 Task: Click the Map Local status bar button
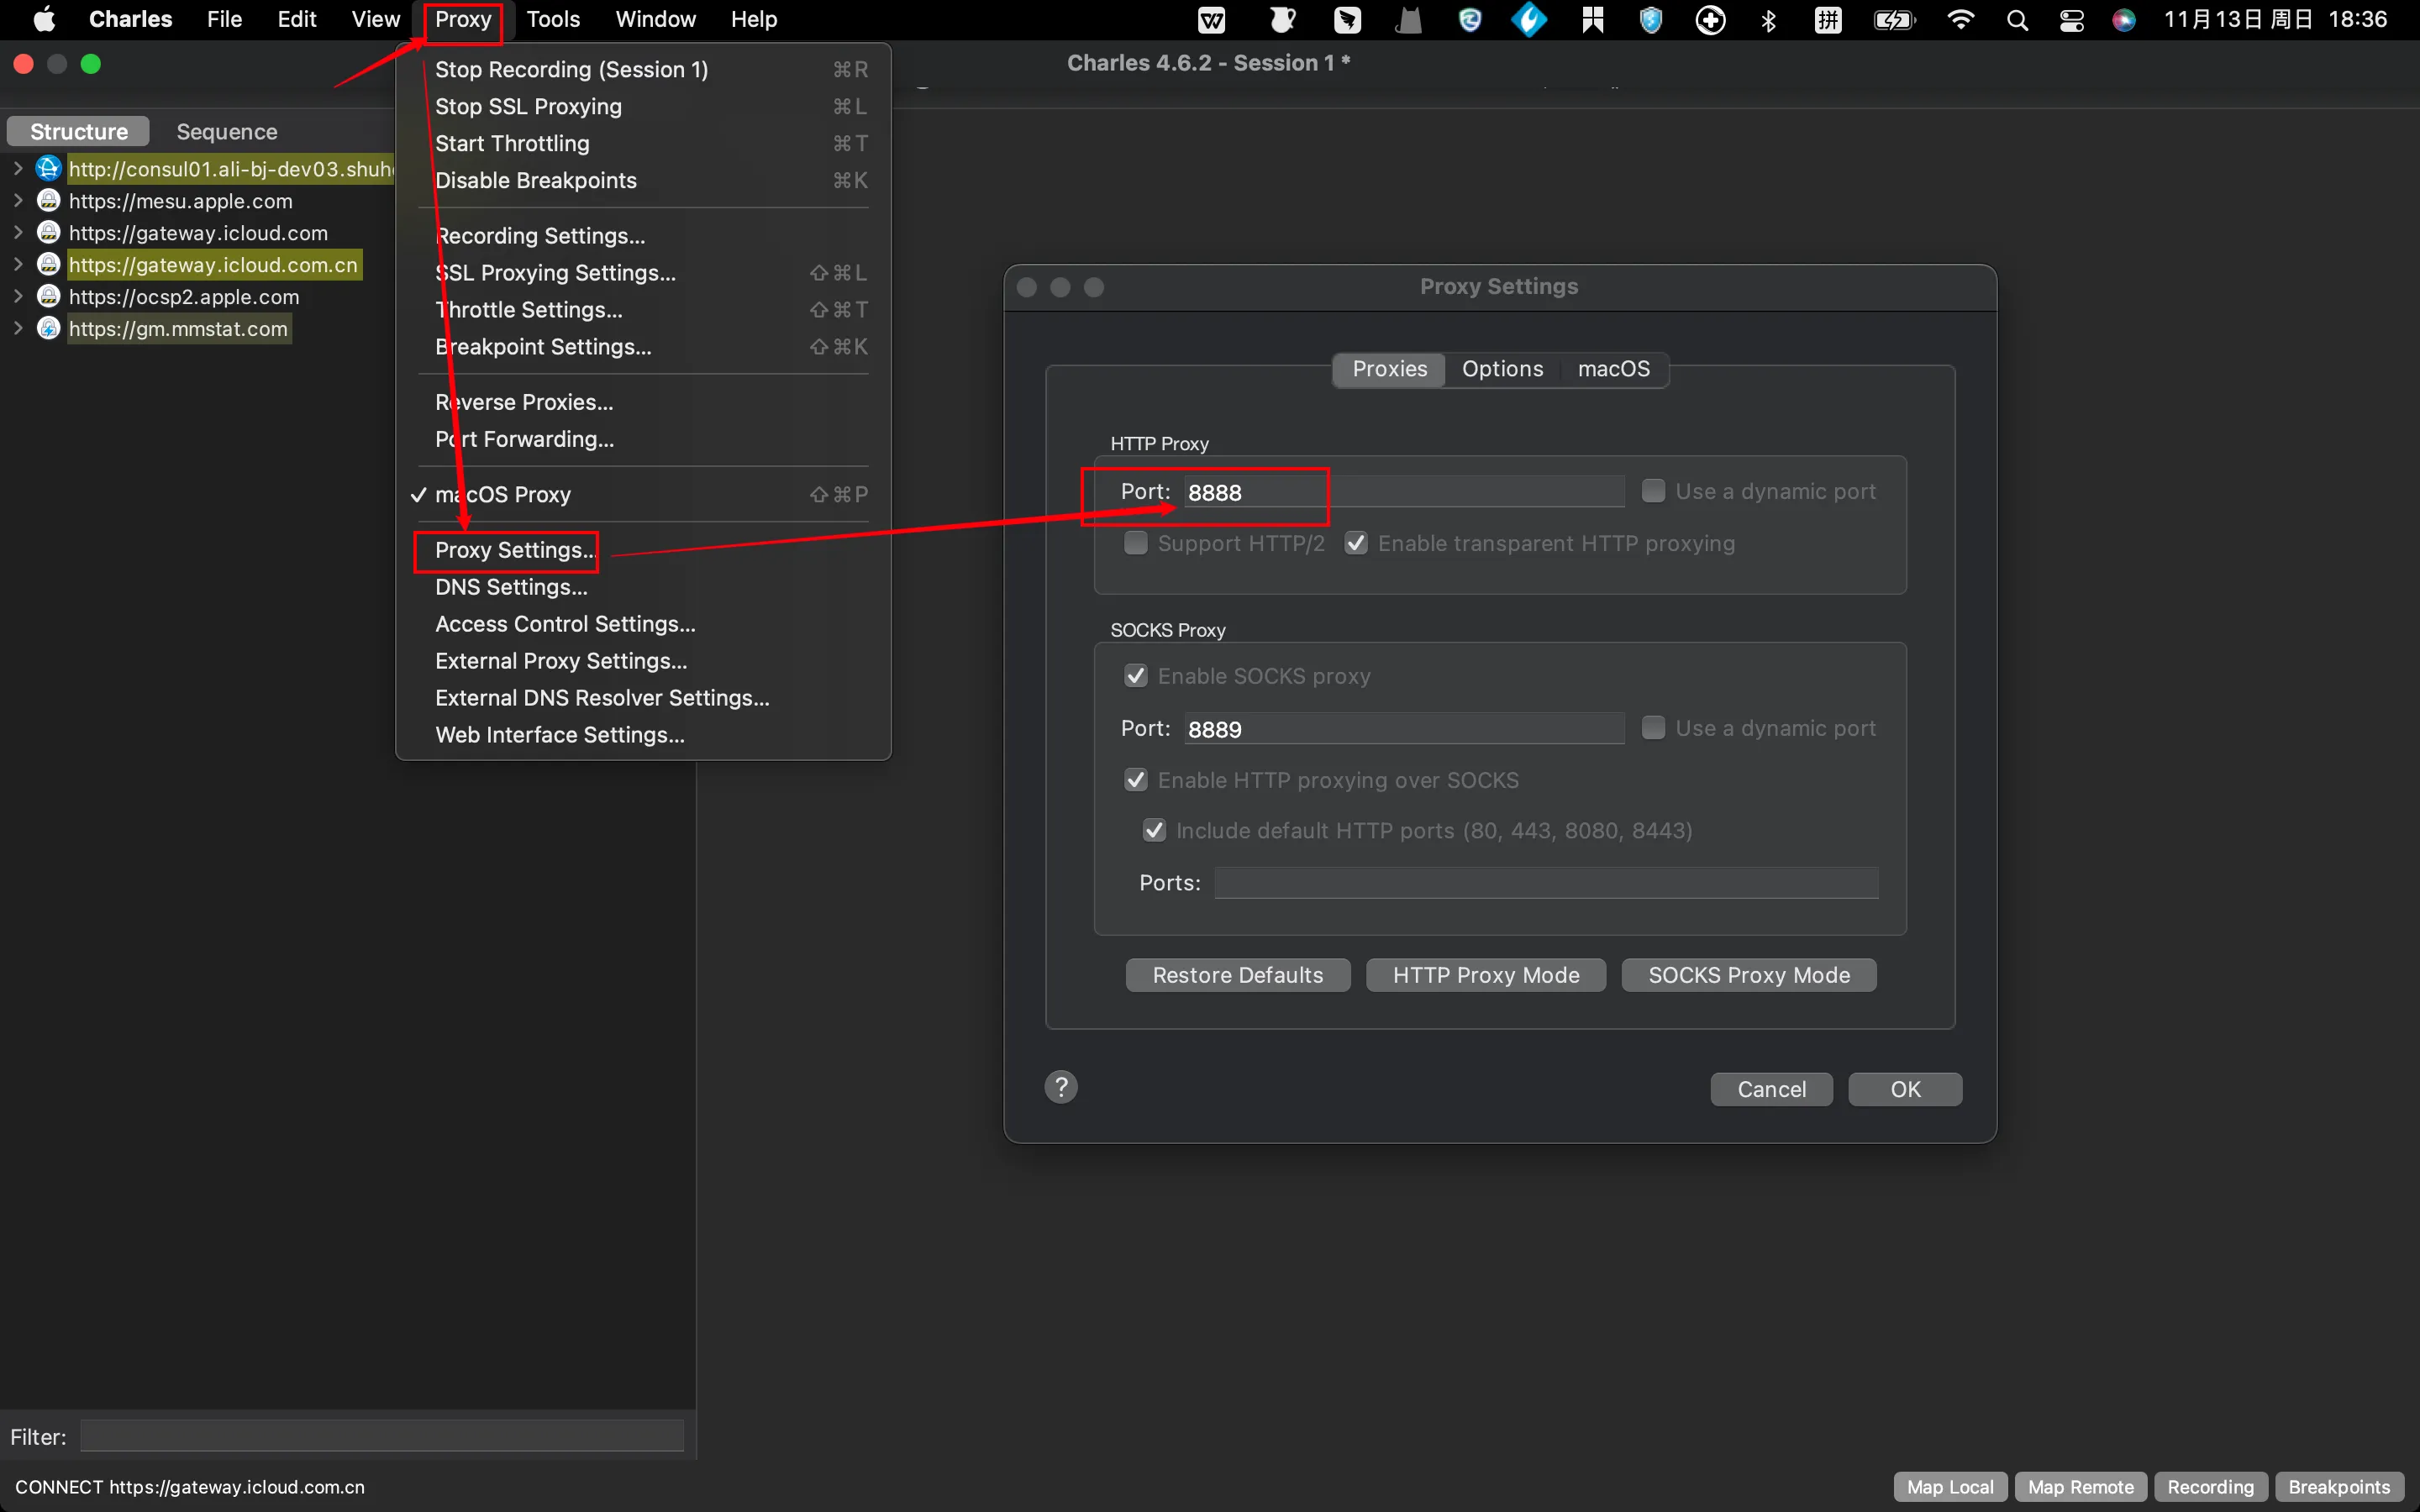click(1949, 1487)
